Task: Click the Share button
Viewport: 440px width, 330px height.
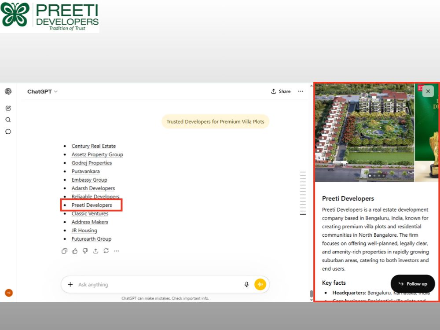Action: 281,91
